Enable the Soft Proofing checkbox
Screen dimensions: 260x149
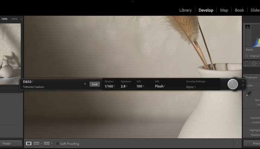(x=58, y=143)
